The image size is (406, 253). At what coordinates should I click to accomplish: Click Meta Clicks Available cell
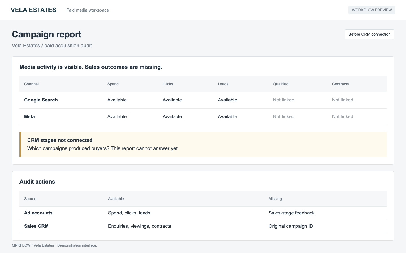click(172, 116)
